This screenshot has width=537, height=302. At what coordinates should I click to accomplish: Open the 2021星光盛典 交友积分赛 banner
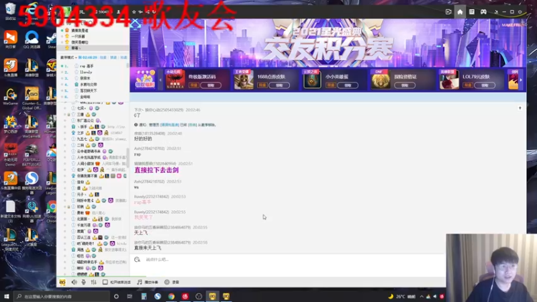coord(328,43)
